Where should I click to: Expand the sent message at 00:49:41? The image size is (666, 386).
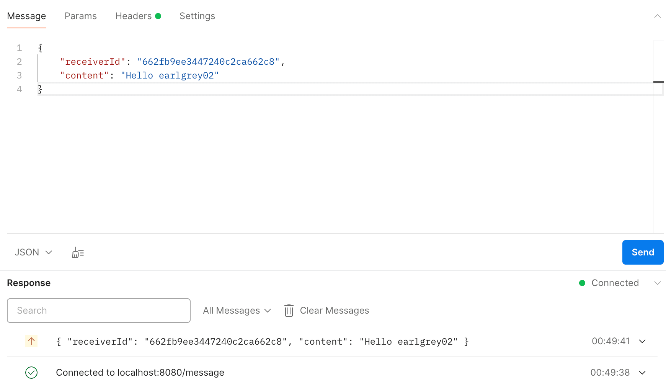(643, 341)
